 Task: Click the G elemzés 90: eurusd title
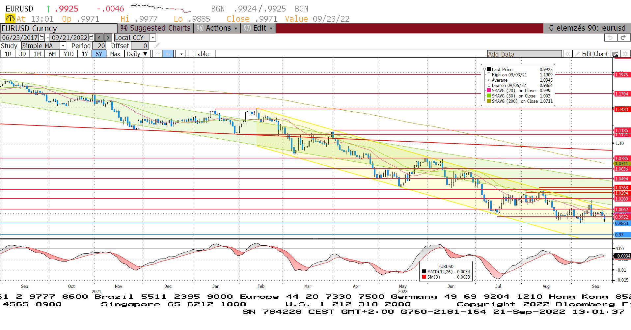coord(587,28)
